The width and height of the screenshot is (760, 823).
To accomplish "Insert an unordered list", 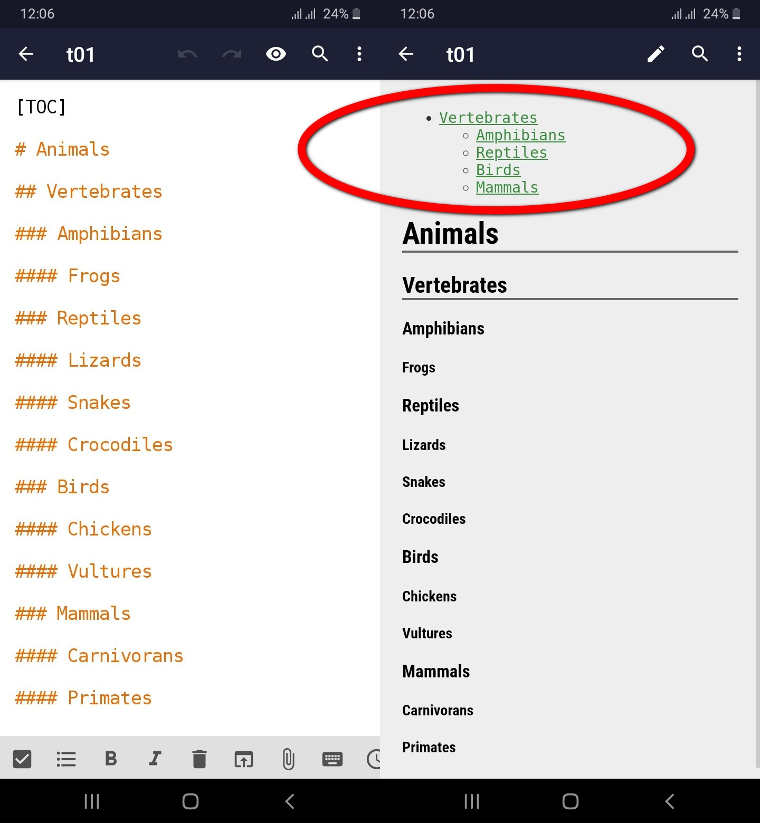I will point(66,759).
